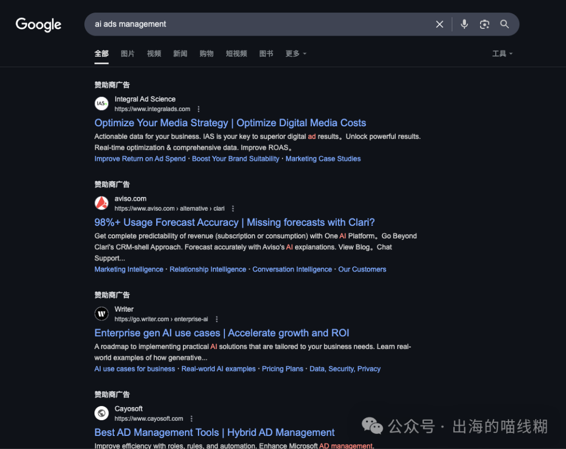This screenshot has width=566, height=449.
Task: Click aviso.com red logo favicon
Action: (x=102, y=203)
